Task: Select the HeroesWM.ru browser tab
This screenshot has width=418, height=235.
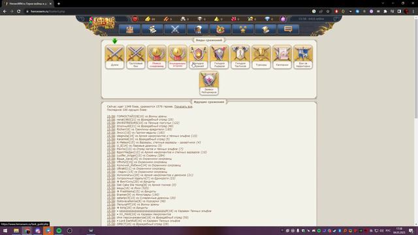Action: tap(27, 4)
